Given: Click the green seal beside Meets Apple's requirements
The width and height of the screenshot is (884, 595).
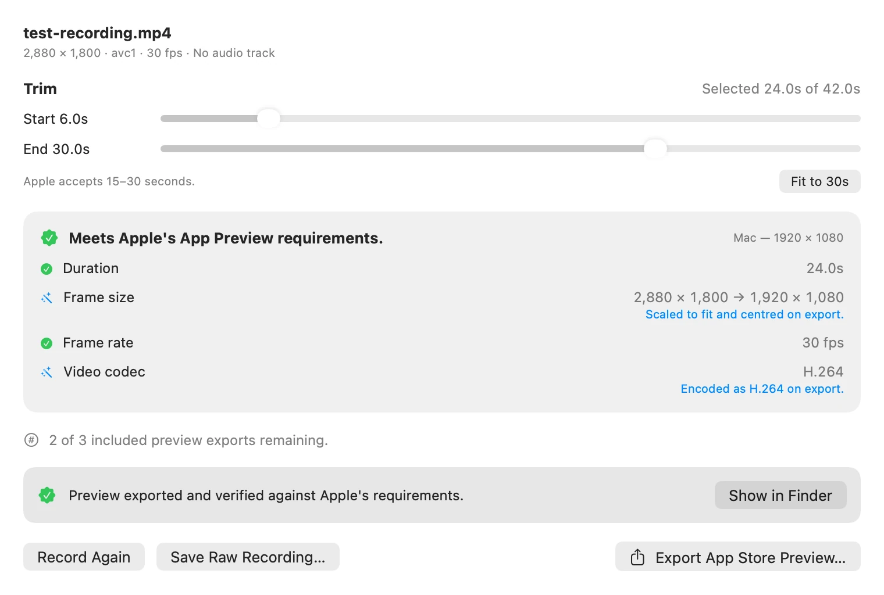Looking at the screenshot, I should click(49, 238).
